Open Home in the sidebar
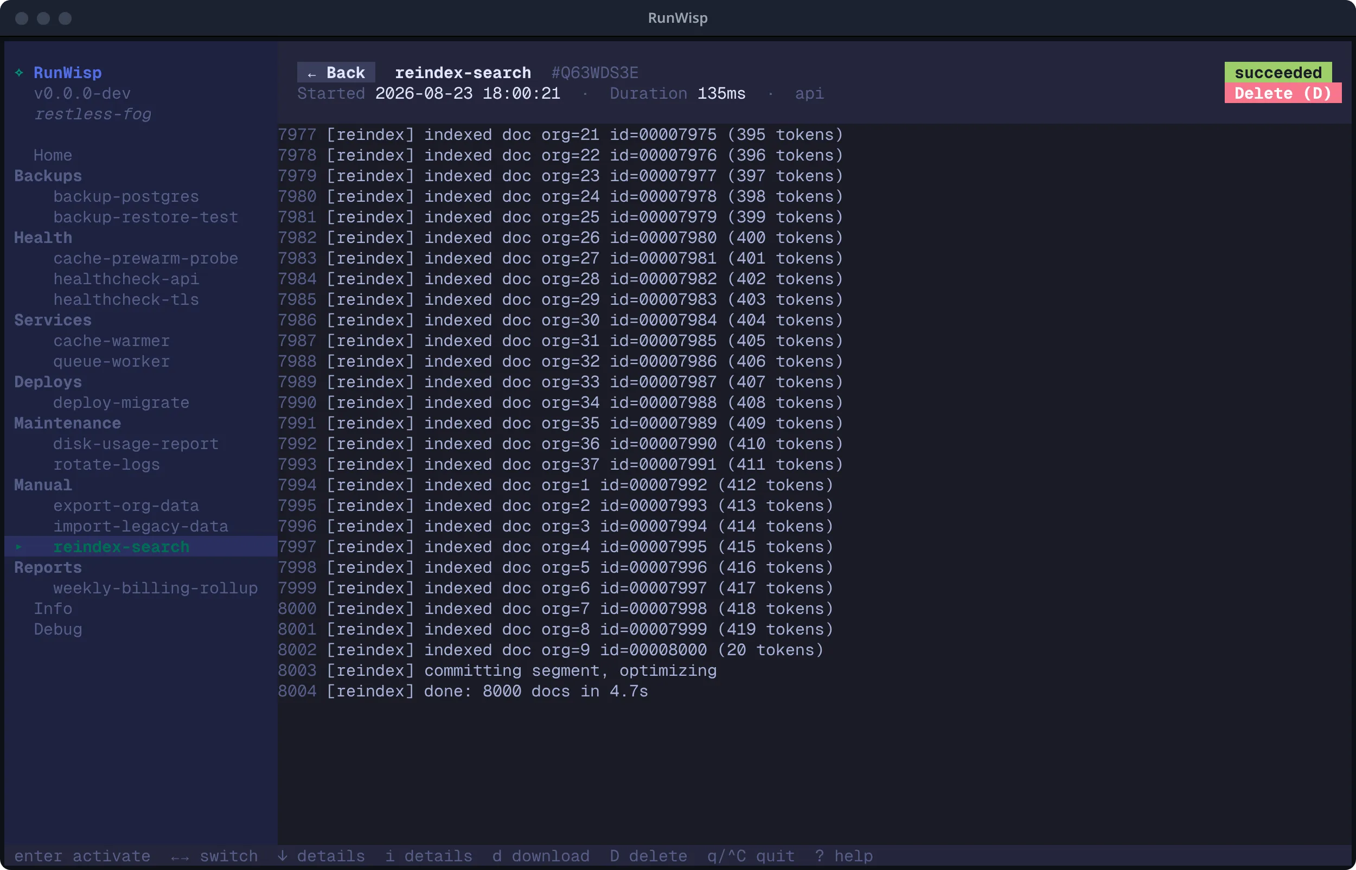Screen dimensions: 1356x870 (53, 155)
